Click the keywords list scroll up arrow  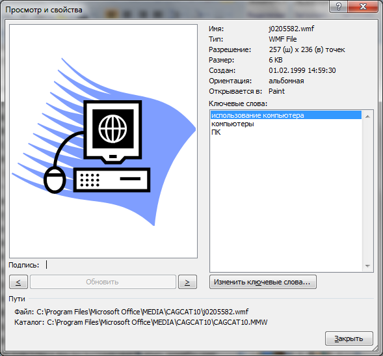click(367, 116)
